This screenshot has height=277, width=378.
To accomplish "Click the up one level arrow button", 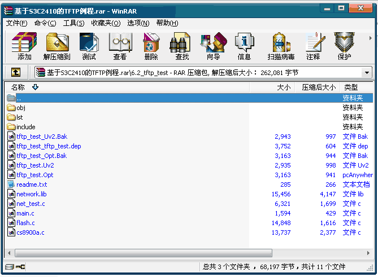I will [x=16, y=72].
